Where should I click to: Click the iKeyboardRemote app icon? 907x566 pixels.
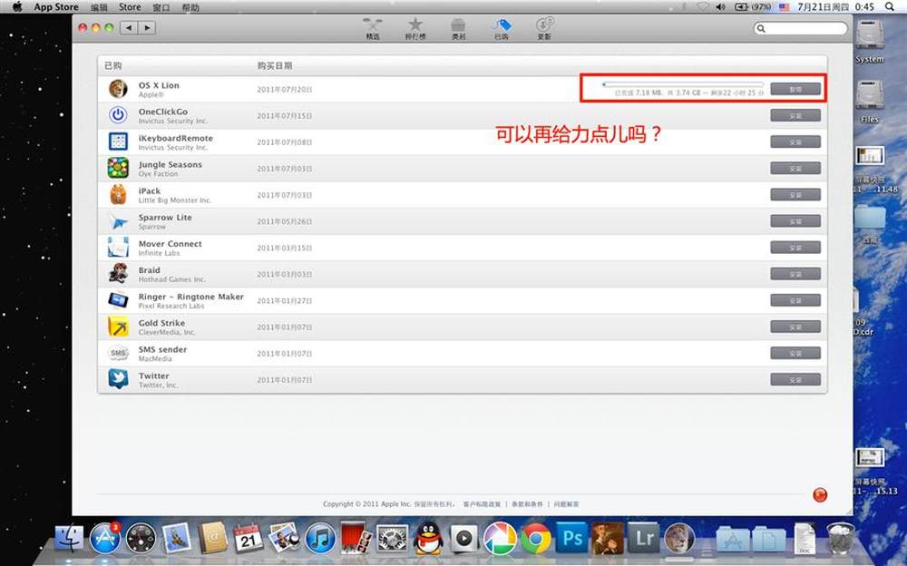118,141
